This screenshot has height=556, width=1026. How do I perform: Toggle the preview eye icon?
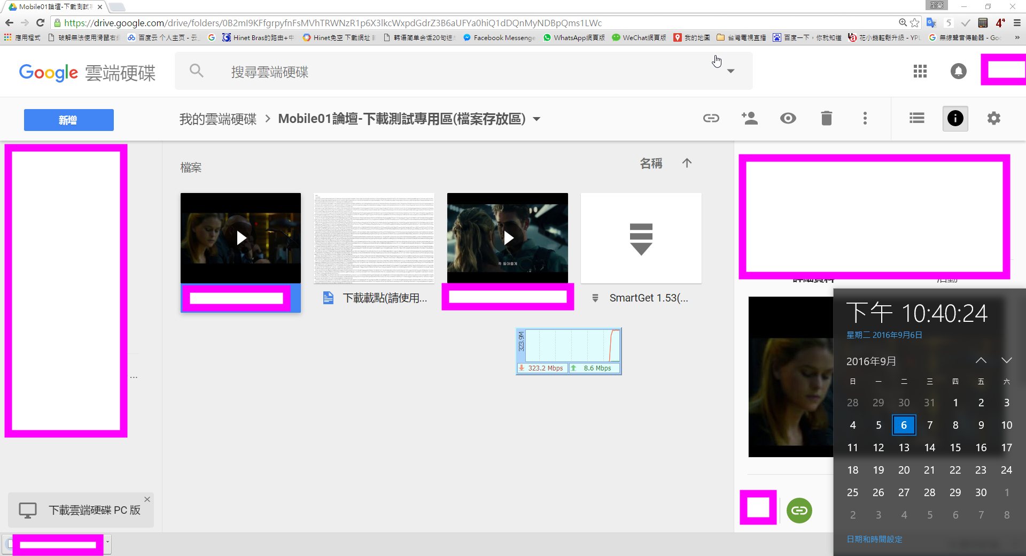pyautogui.click(x=788, y=118)
